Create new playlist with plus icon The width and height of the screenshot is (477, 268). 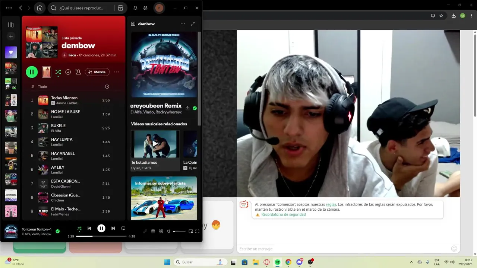(11, 36)
